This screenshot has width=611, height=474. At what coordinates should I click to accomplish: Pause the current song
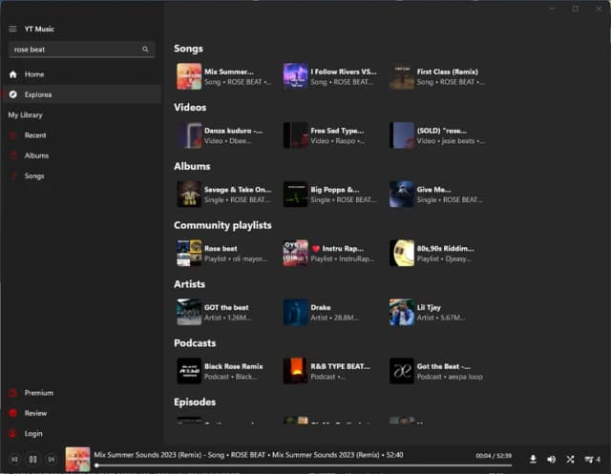coord(32,460)
